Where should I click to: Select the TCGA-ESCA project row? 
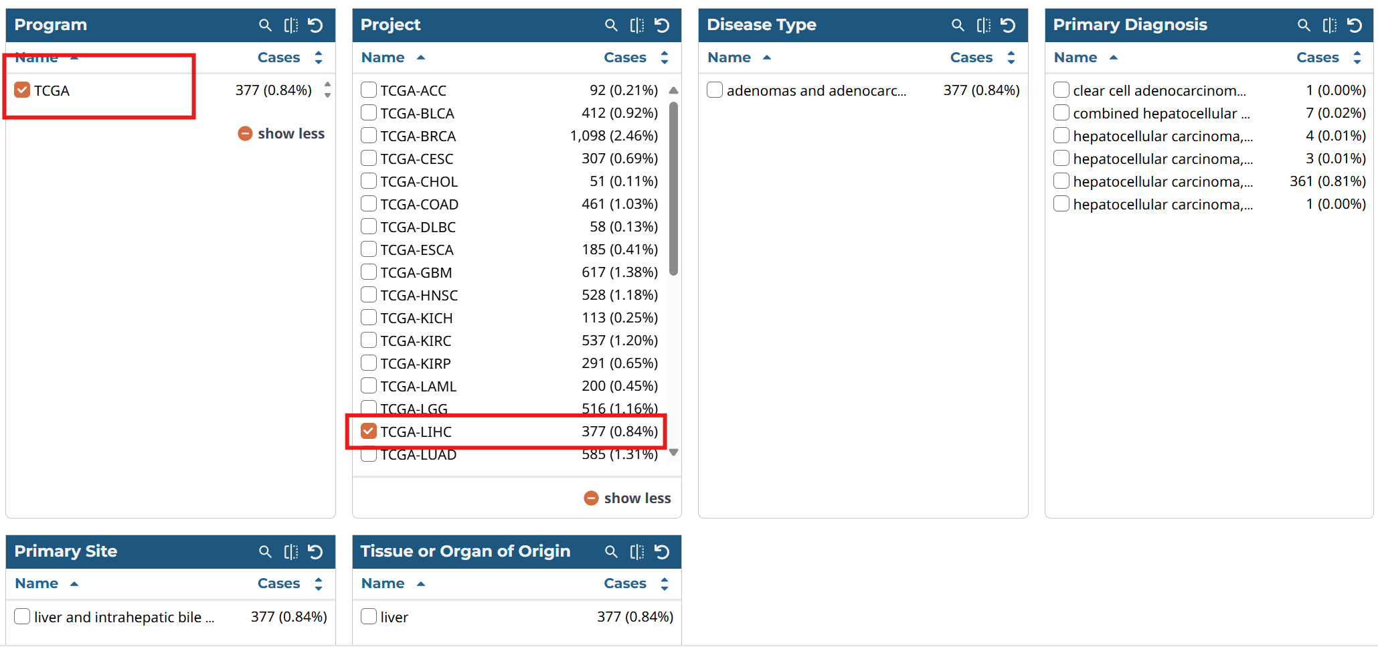509,250
